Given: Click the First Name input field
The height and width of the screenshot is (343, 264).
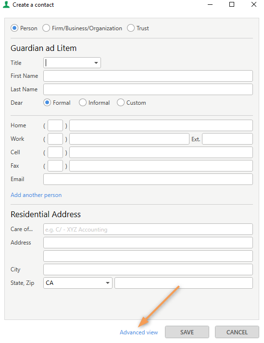Looking at the screenshot, I should point(148,76).
